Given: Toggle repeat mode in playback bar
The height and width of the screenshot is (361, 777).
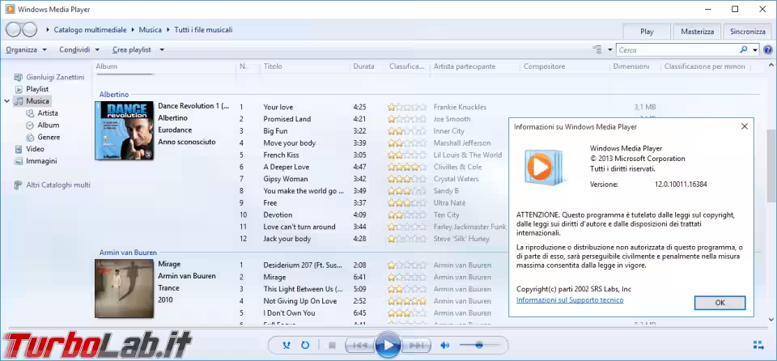Looking at the screenshot, I should (305, 345).
